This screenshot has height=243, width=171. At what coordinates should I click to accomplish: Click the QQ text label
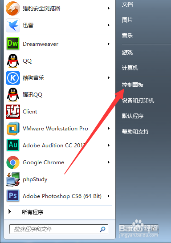point(27,61)
